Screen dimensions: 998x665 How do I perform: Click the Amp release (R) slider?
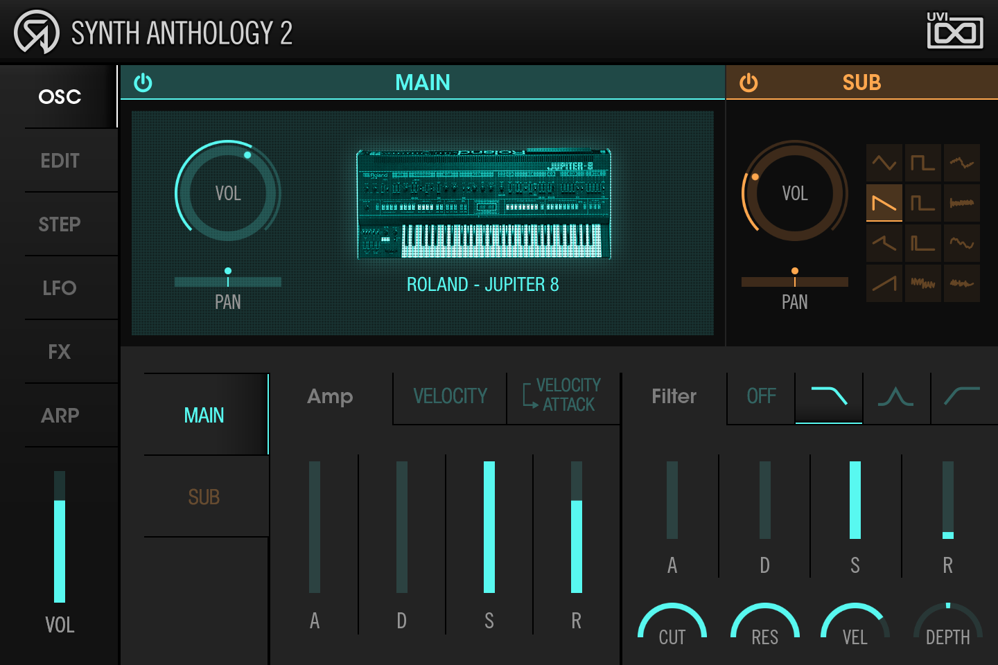577,527
